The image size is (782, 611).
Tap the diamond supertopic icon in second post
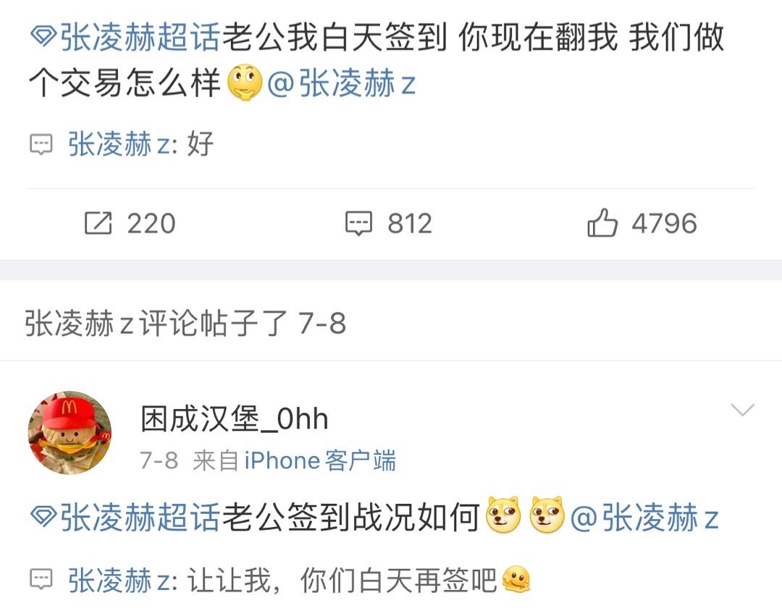43,515
